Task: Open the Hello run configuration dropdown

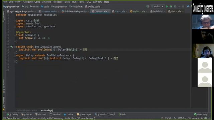Action: coord(157,7)
